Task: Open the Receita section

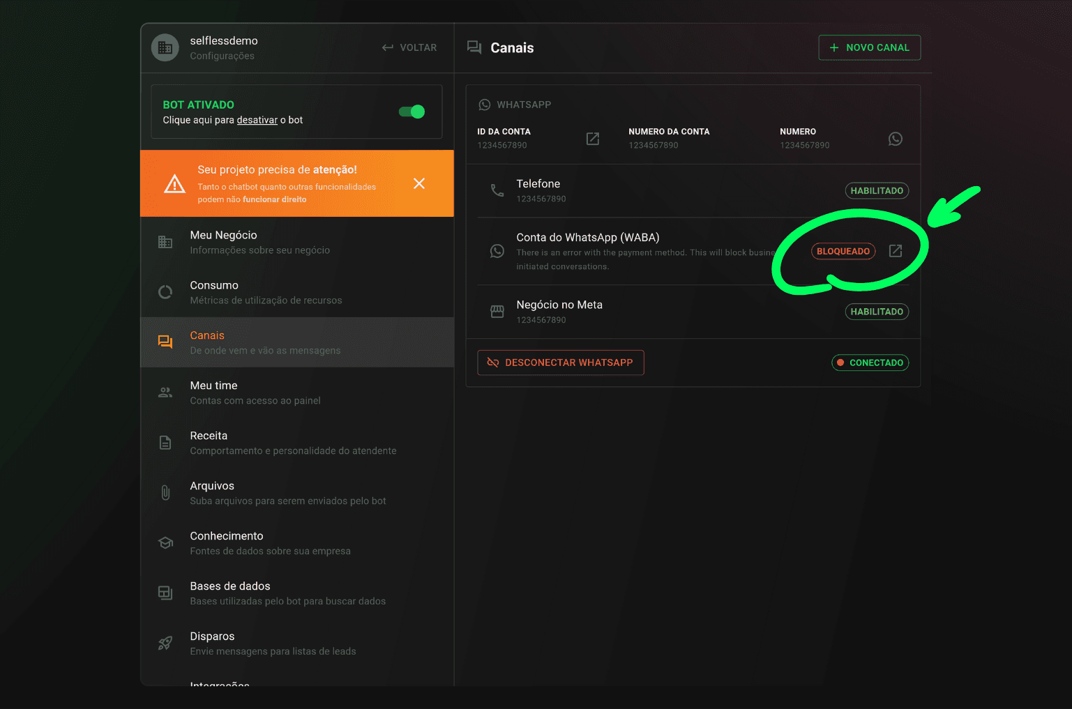Action: [x=297, y=443]
